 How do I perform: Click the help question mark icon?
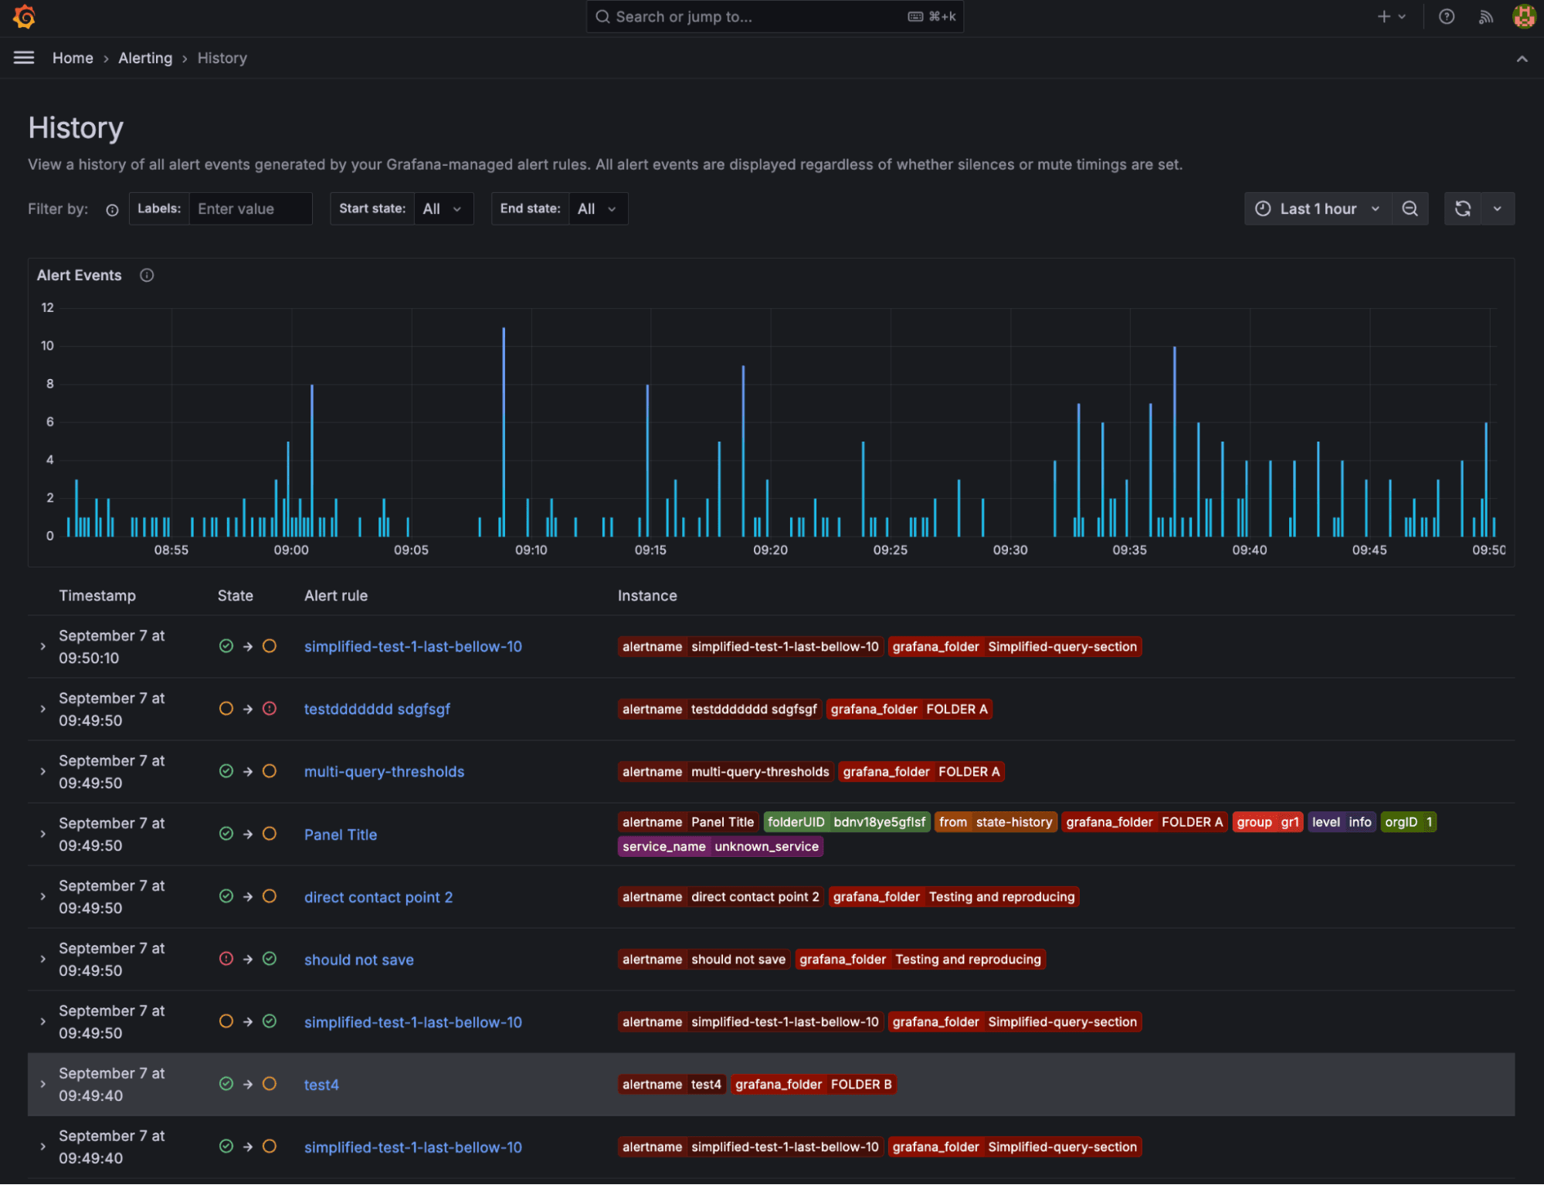[x=1447, y=16]
